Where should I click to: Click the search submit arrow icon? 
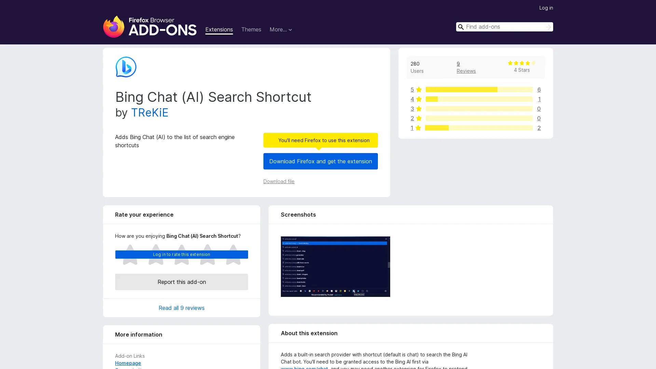tap(548, 27)
